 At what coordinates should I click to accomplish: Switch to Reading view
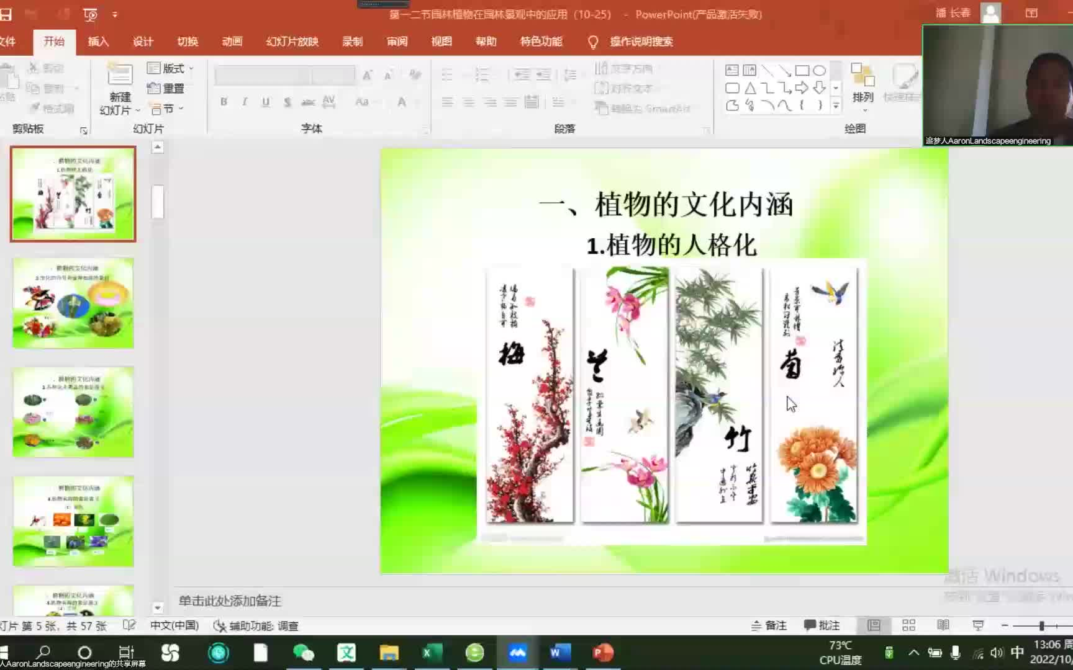tap(943, 625)
